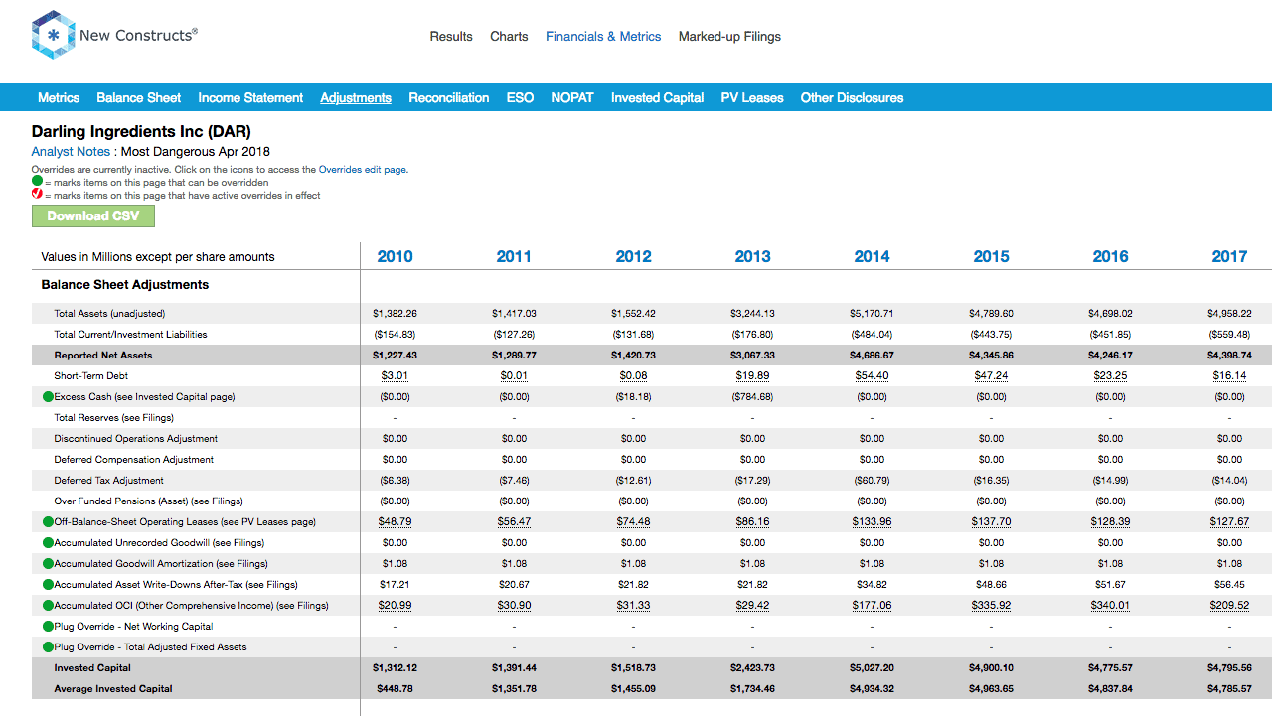This screenshot has width=1272, height=716.
Task: Click the 2014 column year header
Action: pyautogui.click(x=872, y=256)
